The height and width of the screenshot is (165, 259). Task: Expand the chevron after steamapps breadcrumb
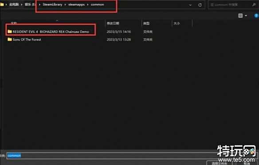pyautogui.click(x=88, y=4)
